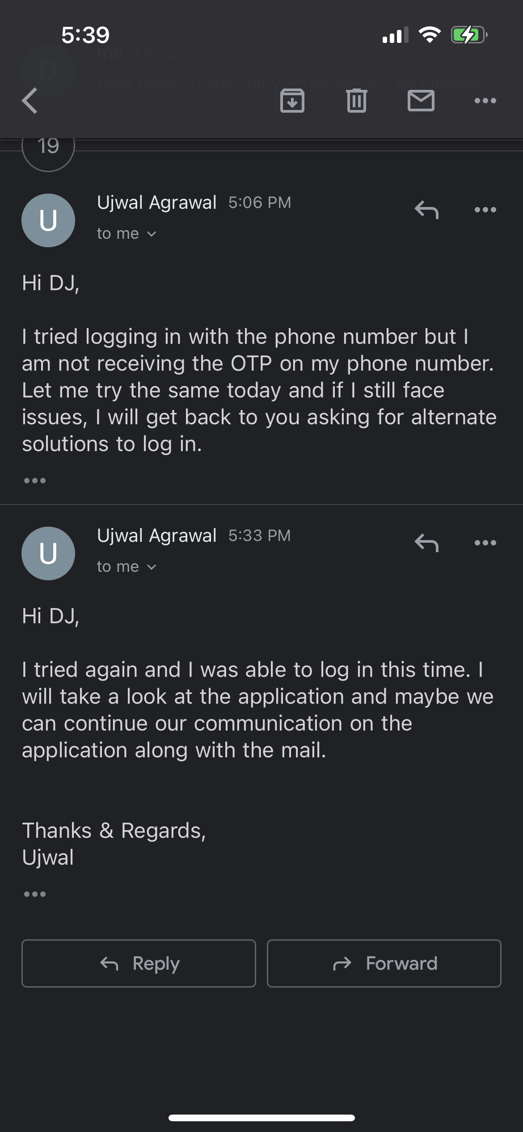
Task: Archive this email conversation
Action: (292, 101)
